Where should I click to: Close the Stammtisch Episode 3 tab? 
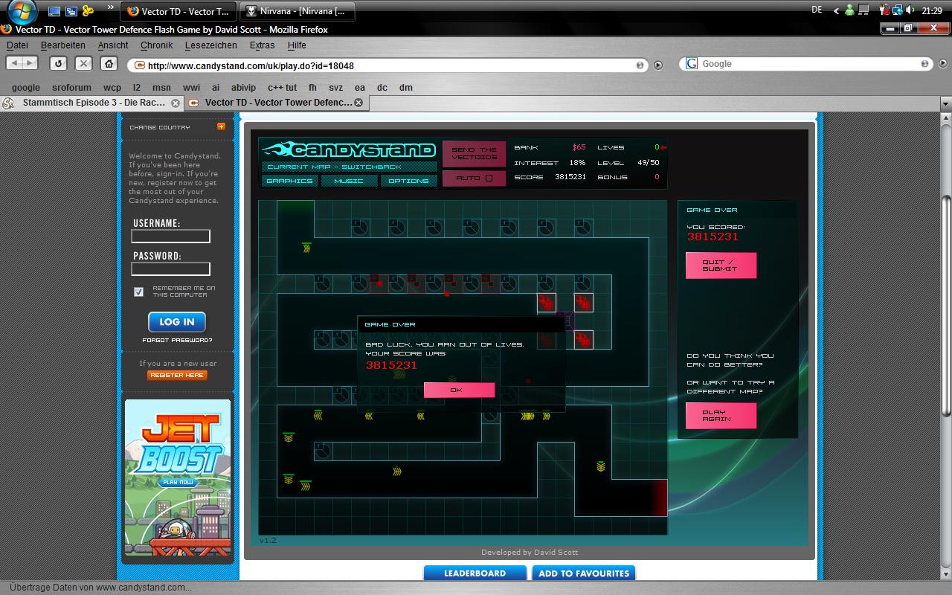[176, 103]
